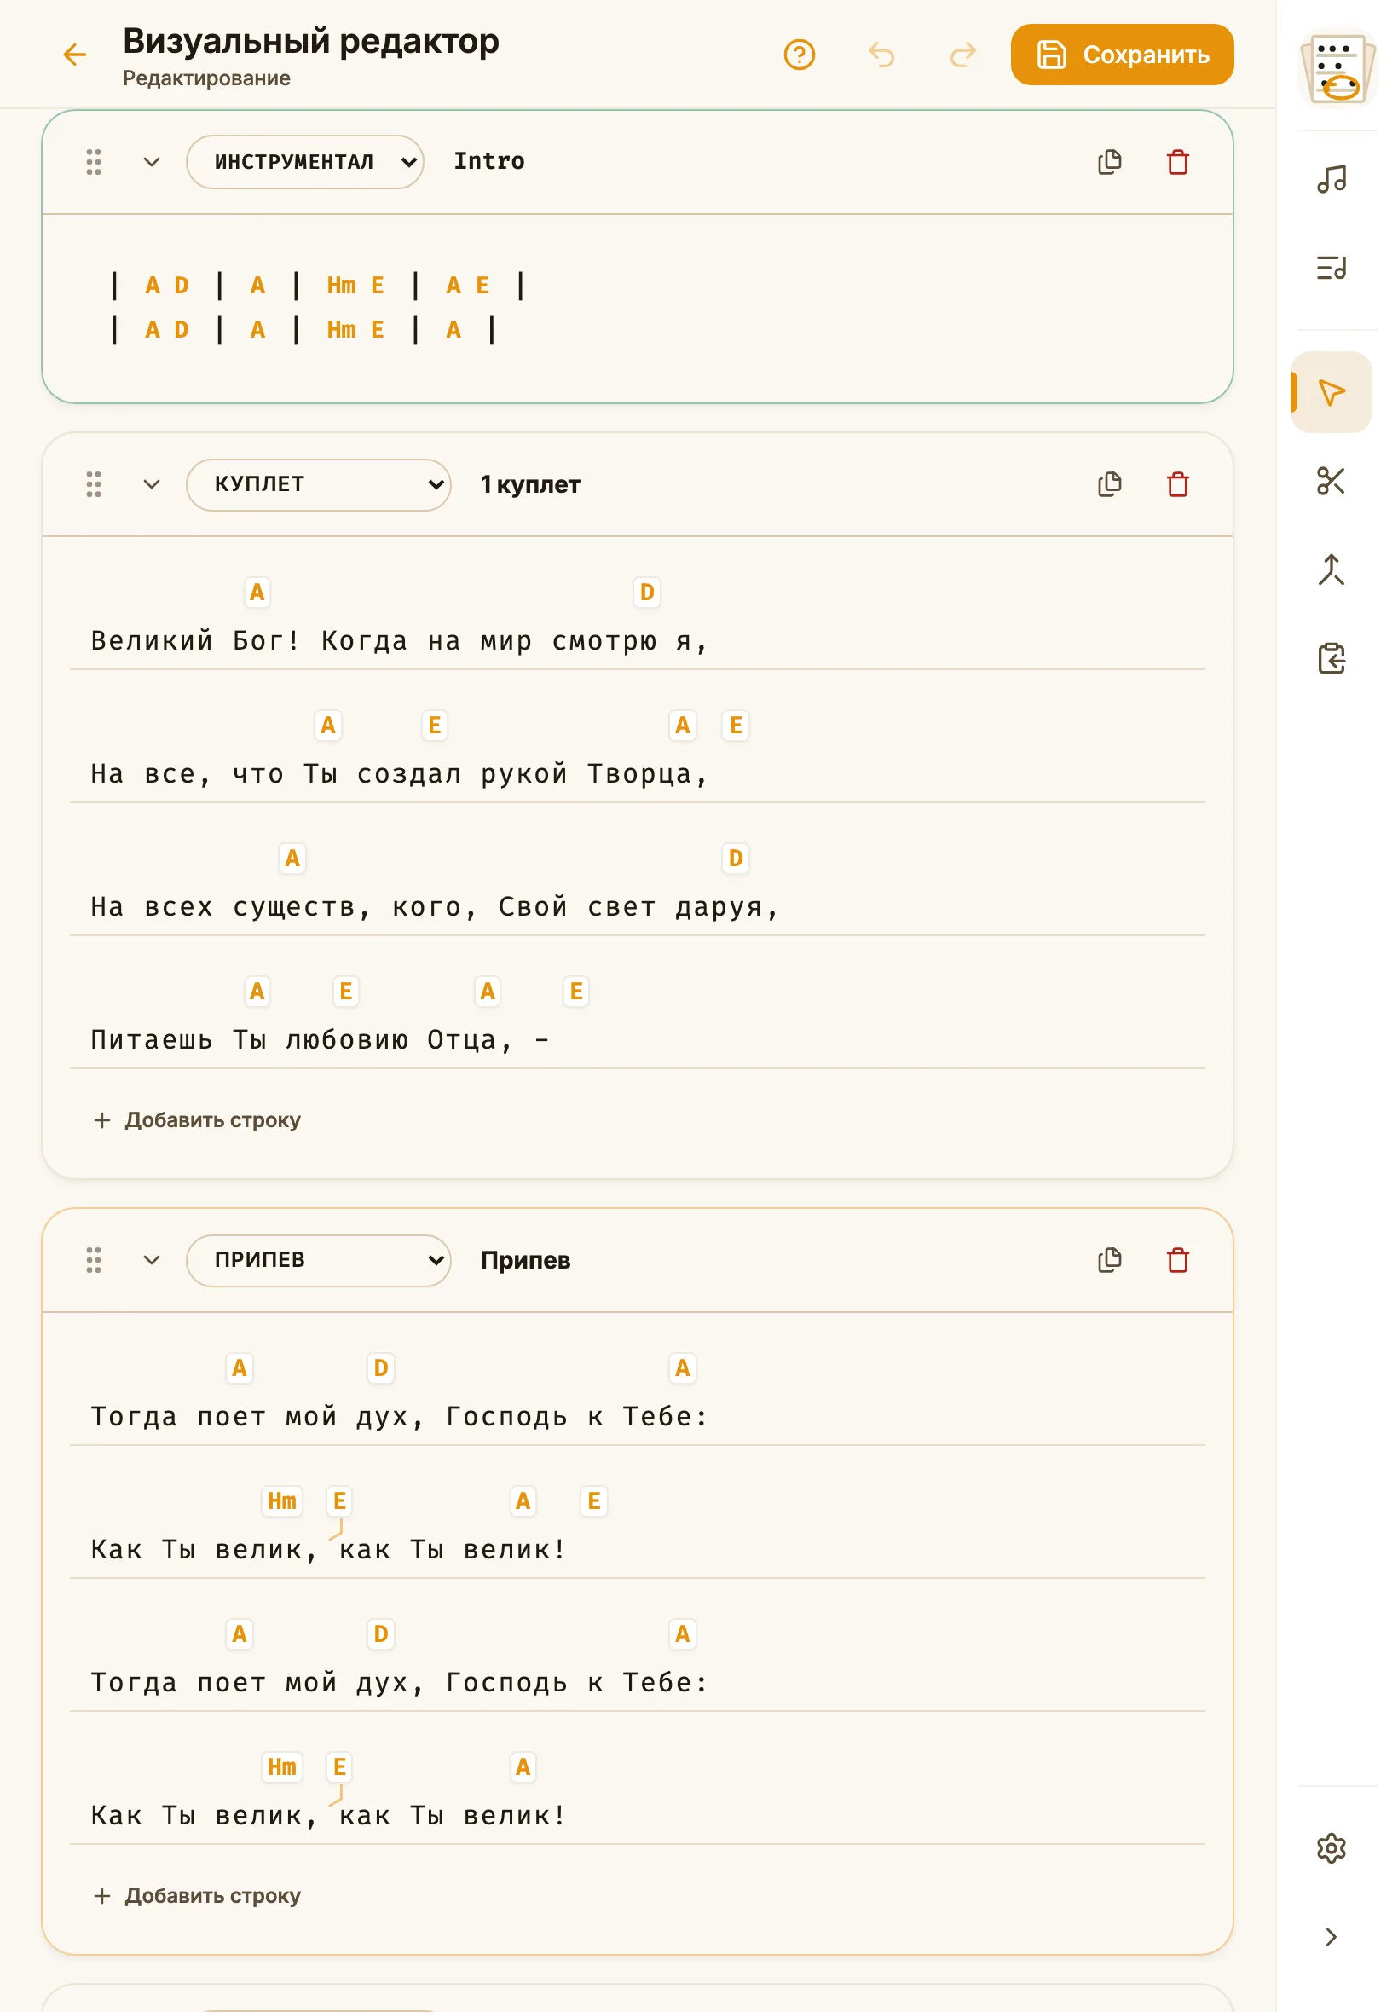The width and height of the screenshot is (1398, 2012).
Task: Edit the Intro section title
Action: click(x=488, y=162)
